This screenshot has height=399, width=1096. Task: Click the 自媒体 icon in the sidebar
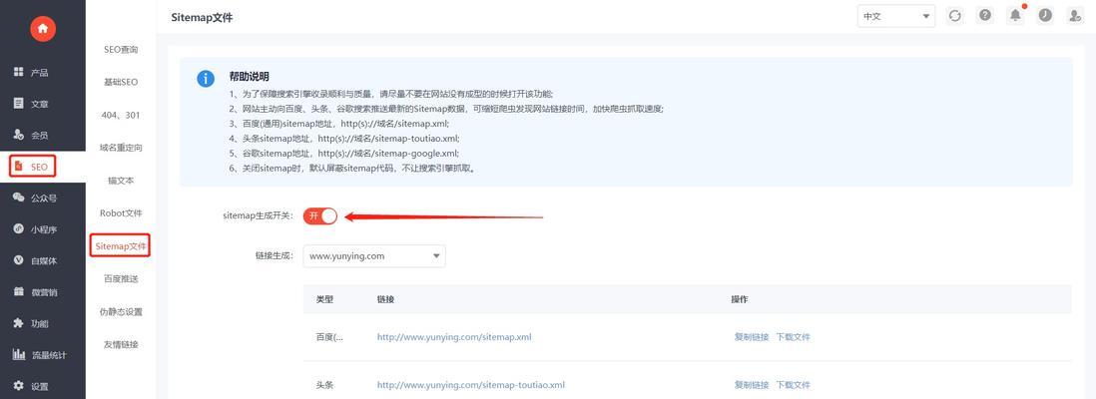point(19,260)
